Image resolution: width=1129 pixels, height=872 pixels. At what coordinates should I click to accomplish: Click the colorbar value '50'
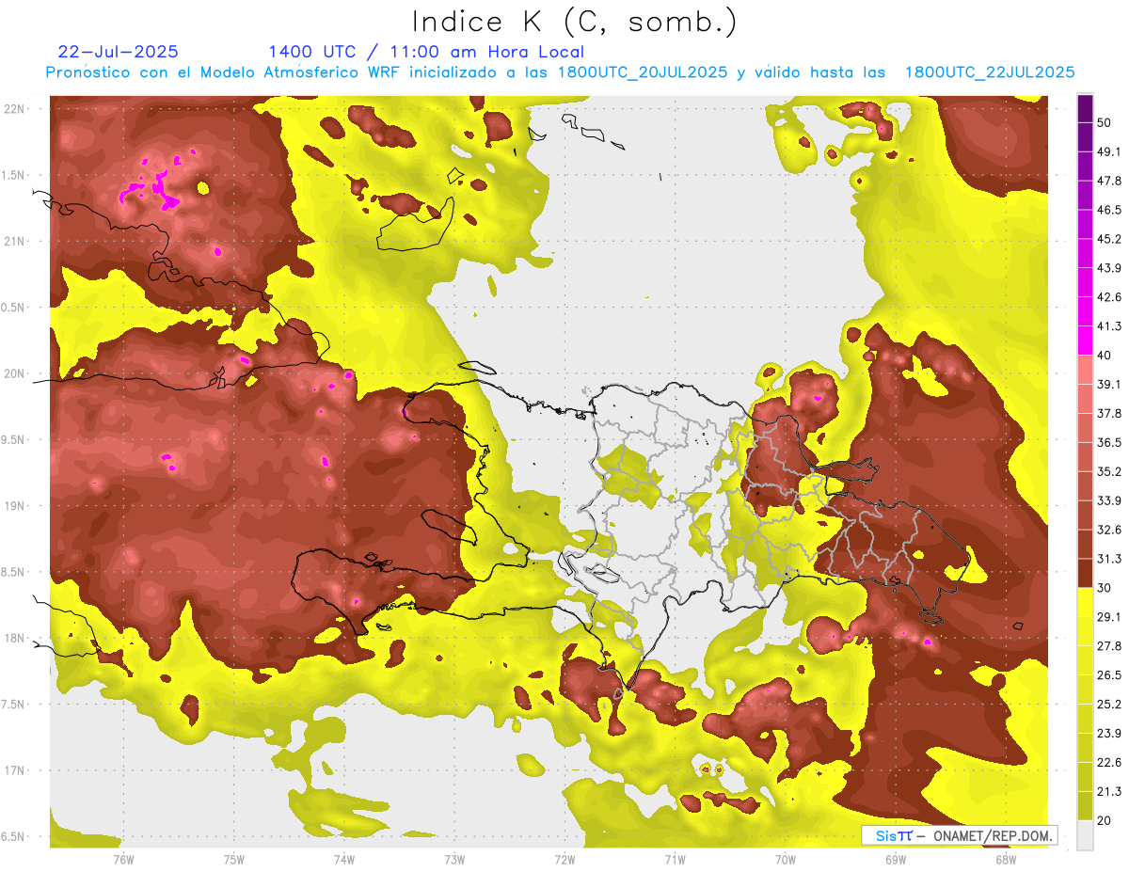pos(1106,122)
